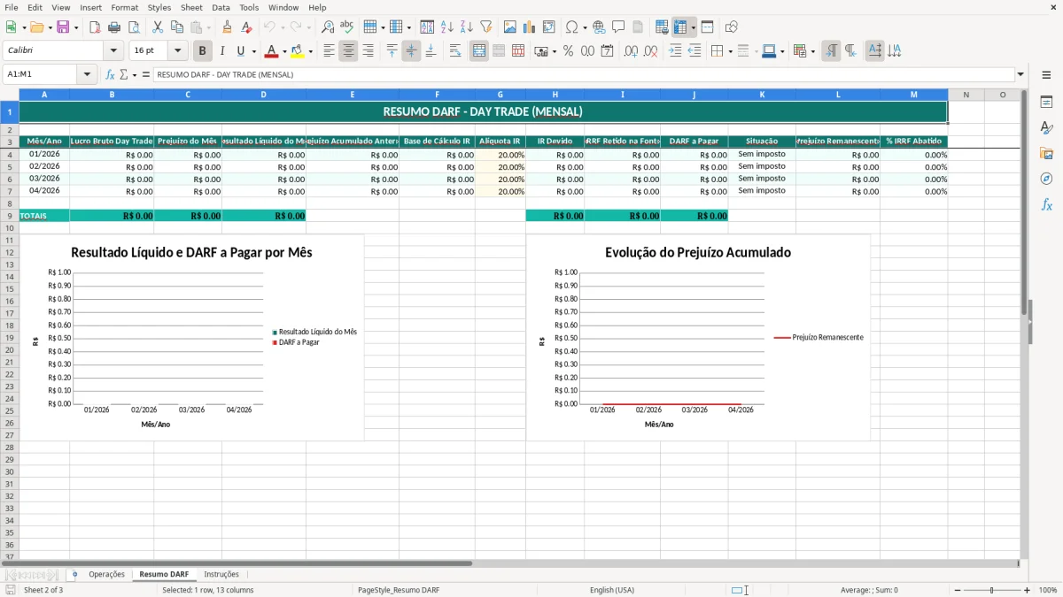Open the Font Size dropdown
Screen dimensions: 1063x597
pos(177,50)
